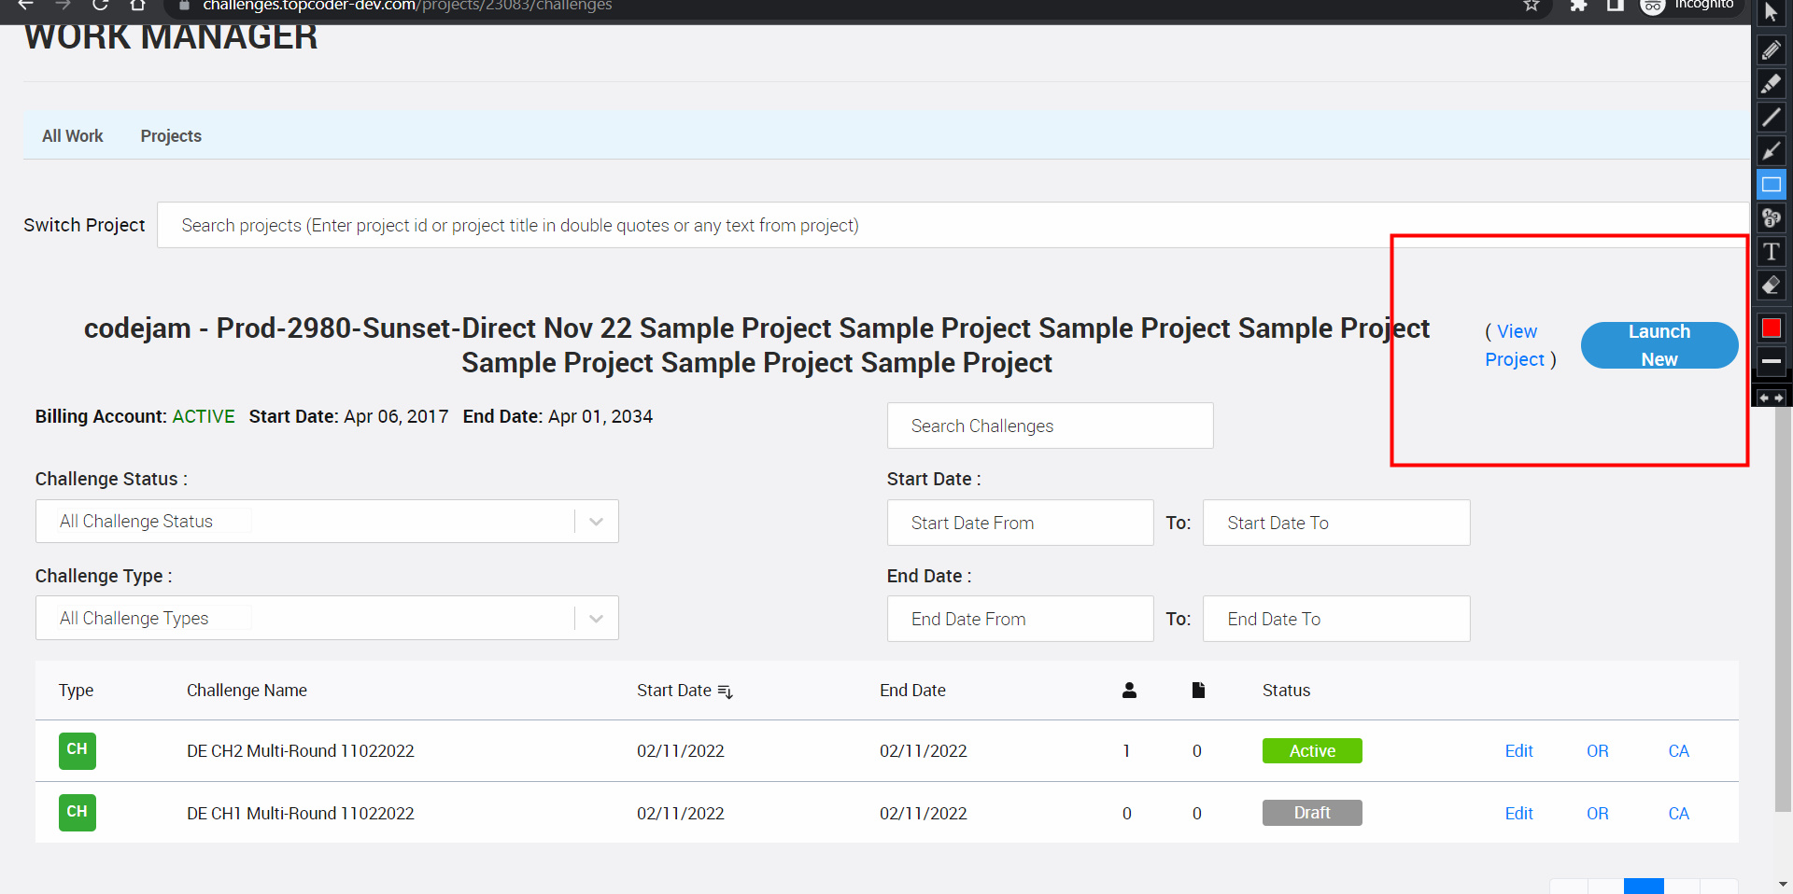Viewport: 1793px width, 894px height.
Task: Click the End Date To field
Action: click(1336, 619)
